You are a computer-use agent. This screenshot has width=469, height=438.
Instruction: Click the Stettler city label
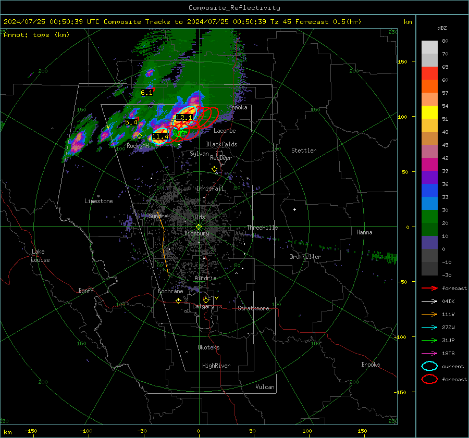[x=304, y=151]
